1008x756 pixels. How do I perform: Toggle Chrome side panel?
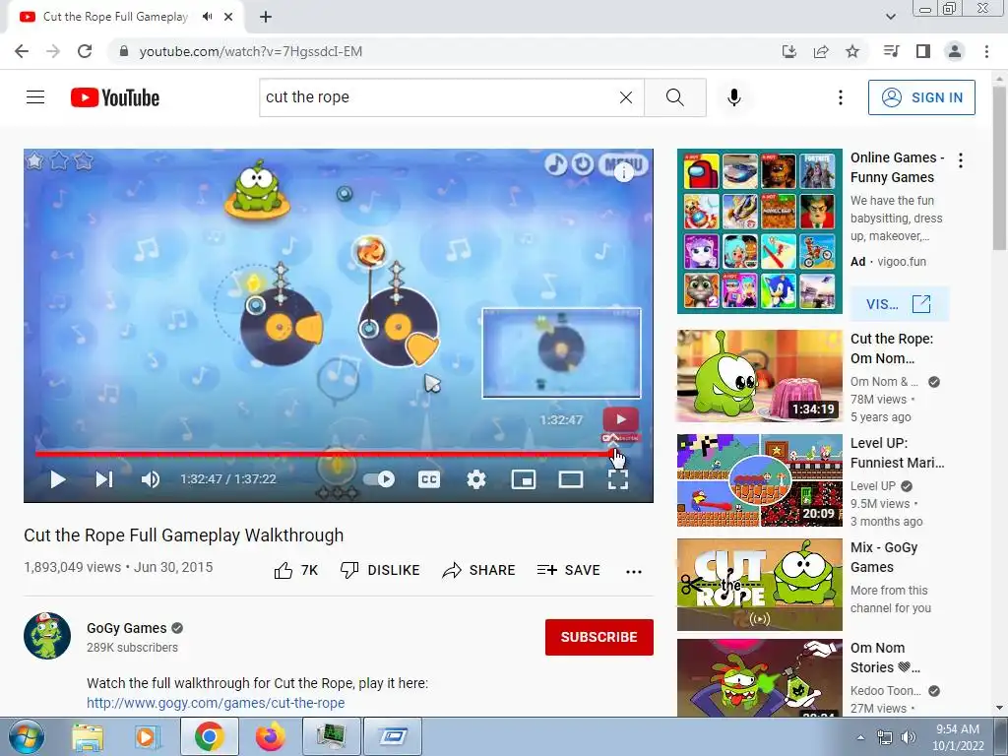click(x=923, y=51)
